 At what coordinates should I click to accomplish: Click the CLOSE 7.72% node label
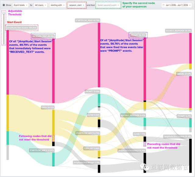click(x=139, y=134)
